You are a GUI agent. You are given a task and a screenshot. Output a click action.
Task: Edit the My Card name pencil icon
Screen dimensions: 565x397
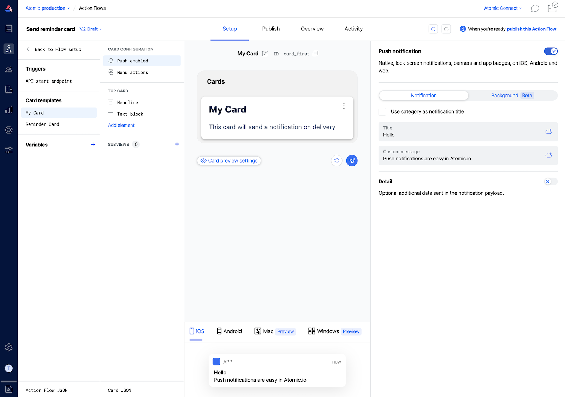[265, 54]
